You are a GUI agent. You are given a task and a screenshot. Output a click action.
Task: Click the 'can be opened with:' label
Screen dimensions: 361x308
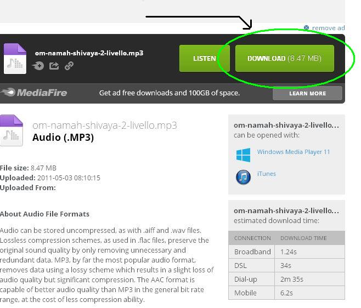[x=267, y=135]
